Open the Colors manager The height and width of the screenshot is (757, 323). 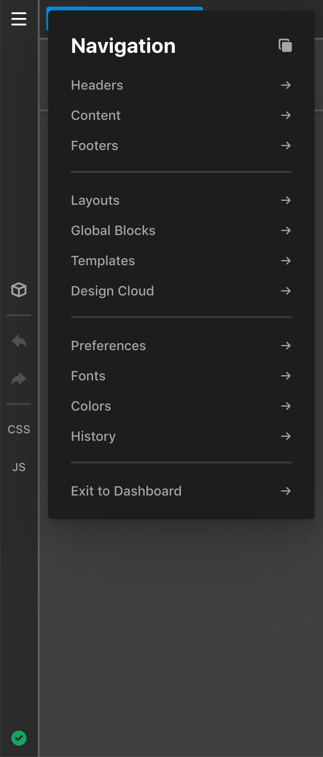pyautogui.click(x=91, y=406)
